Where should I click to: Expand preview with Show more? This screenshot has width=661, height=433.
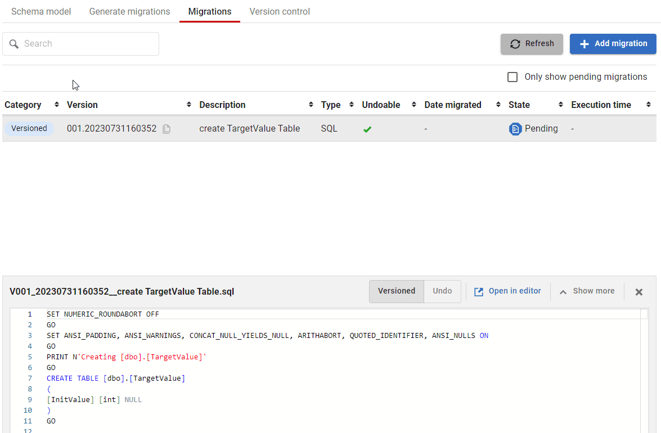[x=587, y=291]
